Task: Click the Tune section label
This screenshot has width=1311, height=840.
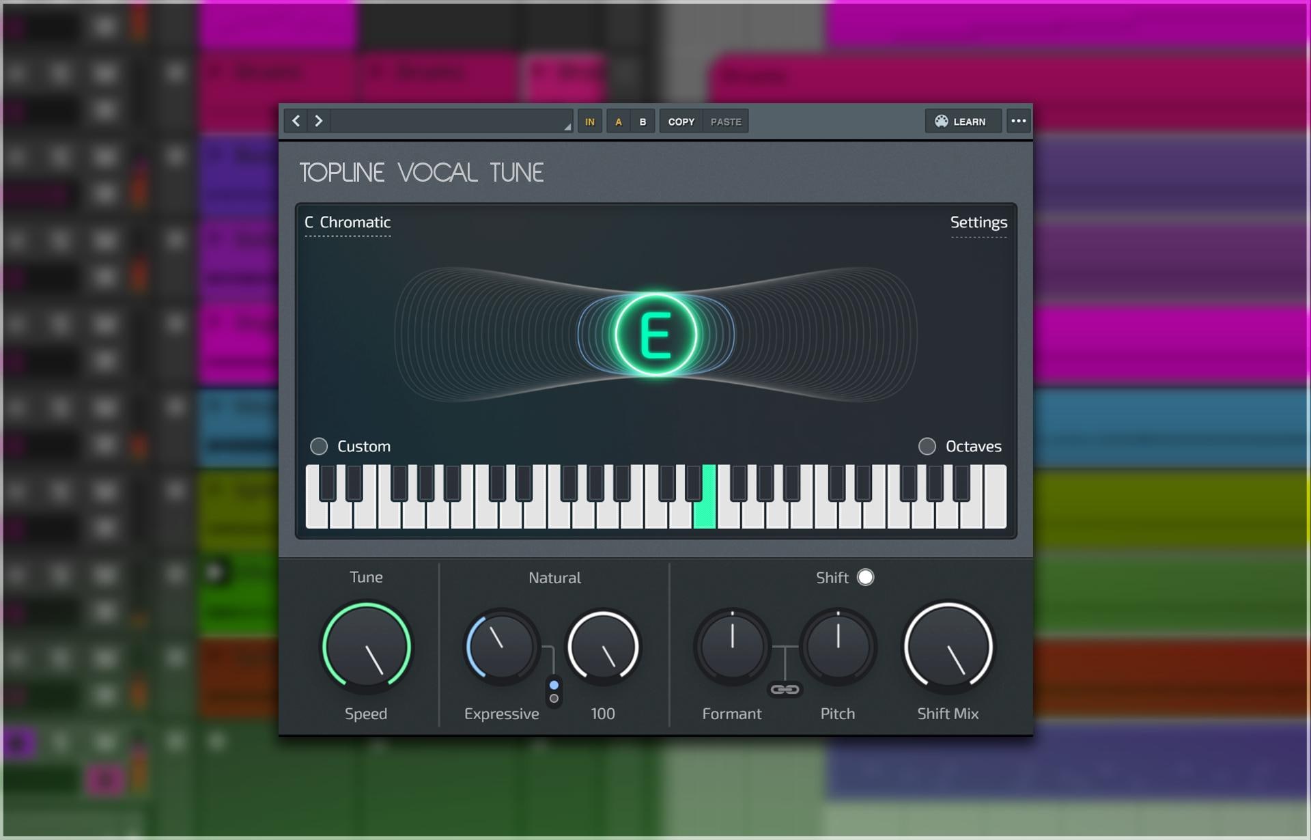Action: coord(366,577)
